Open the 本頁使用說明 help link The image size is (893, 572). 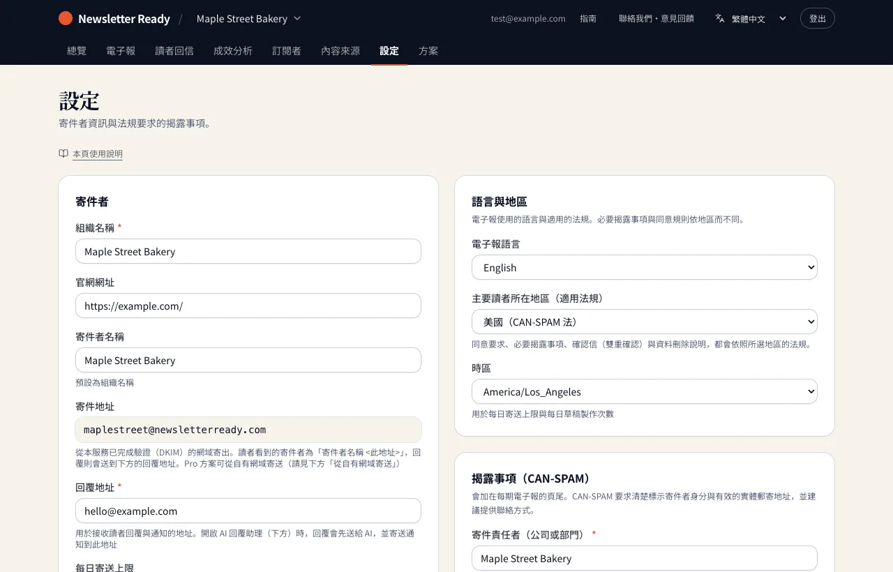click(98, 153)
